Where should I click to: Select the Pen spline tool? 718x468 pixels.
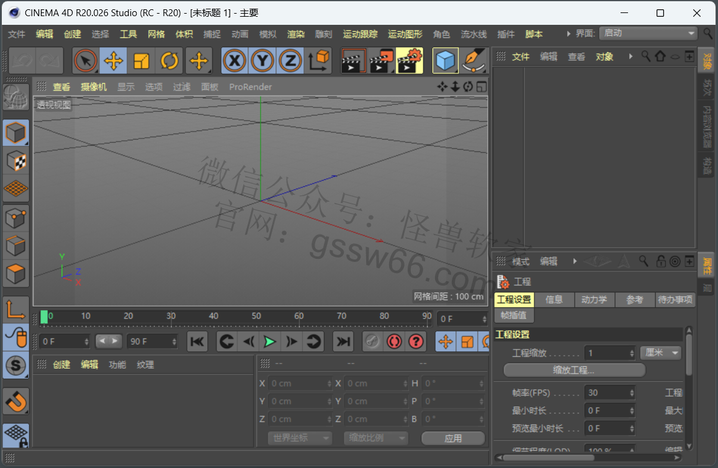tap(474, 61)
